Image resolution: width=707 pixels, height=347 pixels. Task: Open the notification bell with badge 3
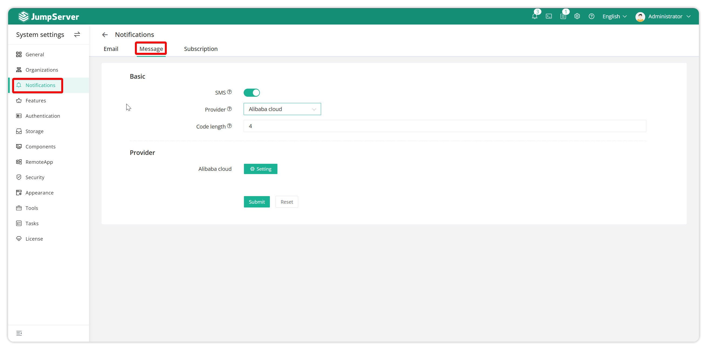click(534, 16)
